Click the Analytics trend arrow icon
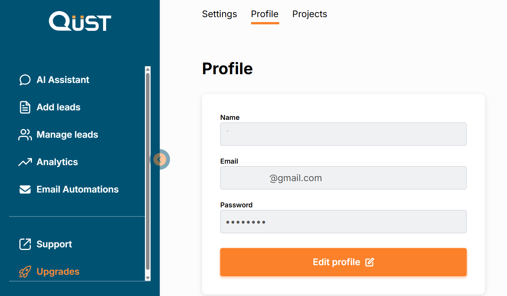Image resolution: width=507 pixels, height=296 pixels. click(25, 162)
